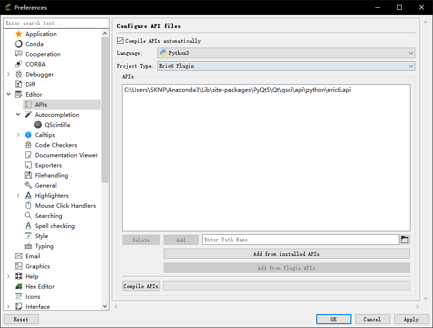Open the Project Type dropdown
This screenshot has width=433, height=328.
click(286, 66)
